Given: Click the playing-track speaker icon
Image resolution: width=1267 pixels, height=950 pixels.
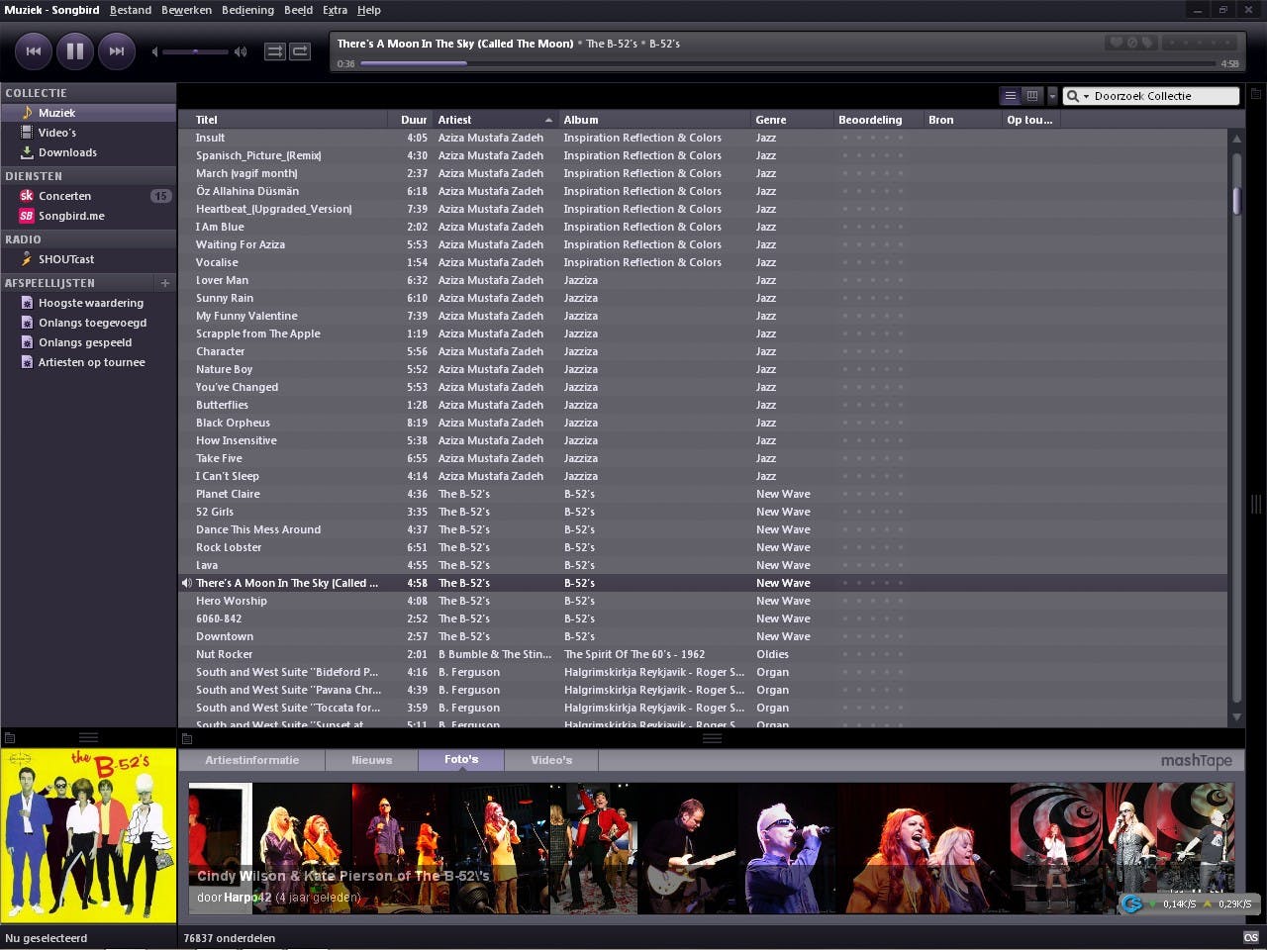Looking at the screenshot, I should point(186,583).
